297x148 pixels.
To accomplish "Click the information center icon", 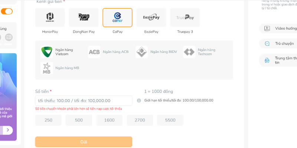I will pos(267,60).
